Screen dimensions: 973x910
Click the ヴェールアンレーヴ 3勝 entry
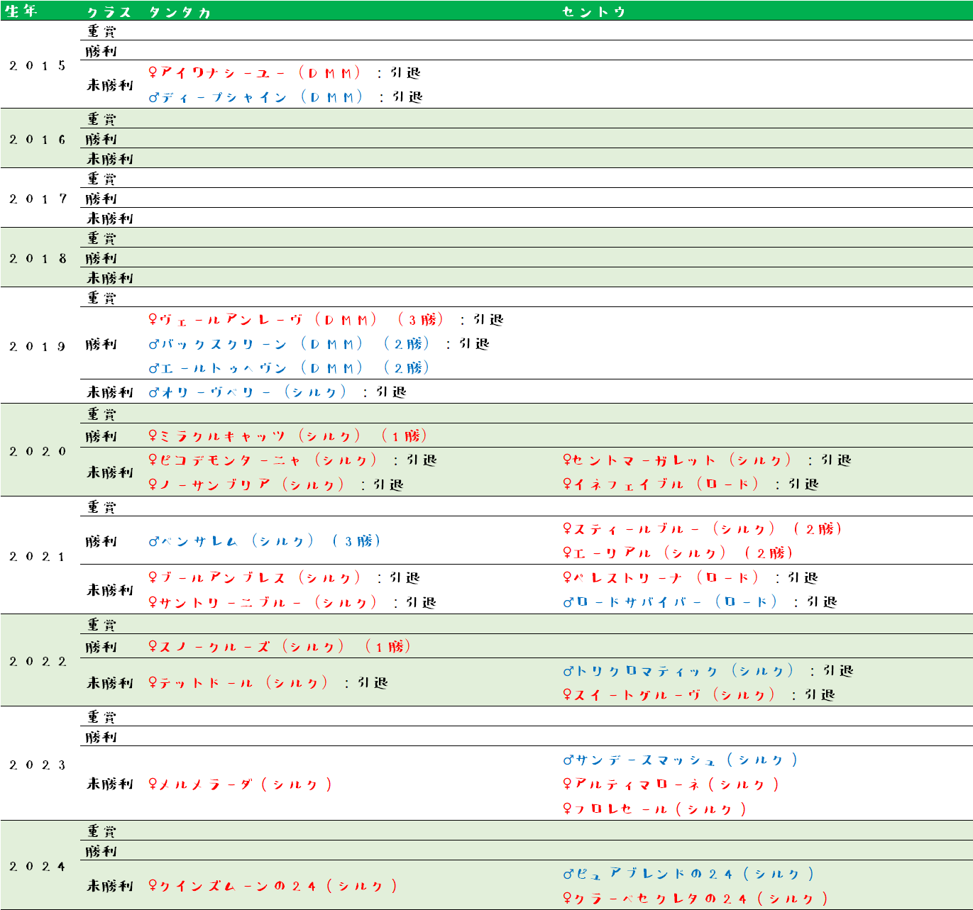click(x=296, y=320)
